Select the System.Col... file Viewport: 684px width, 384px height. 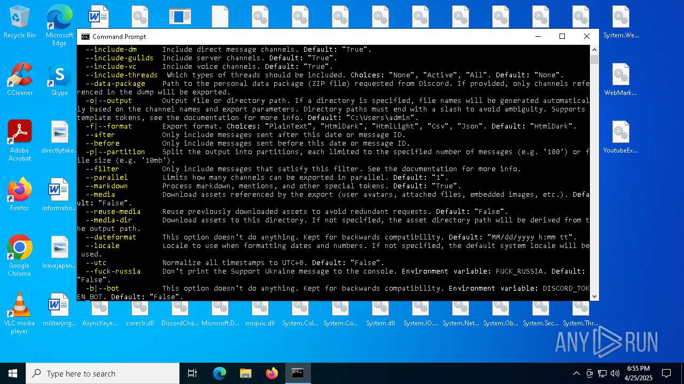(300, 315)
